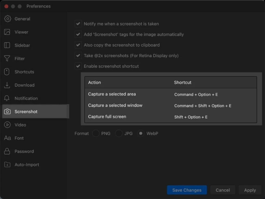Click the Auto-Import folder icon
265x199 pixels.
point(7,165)
